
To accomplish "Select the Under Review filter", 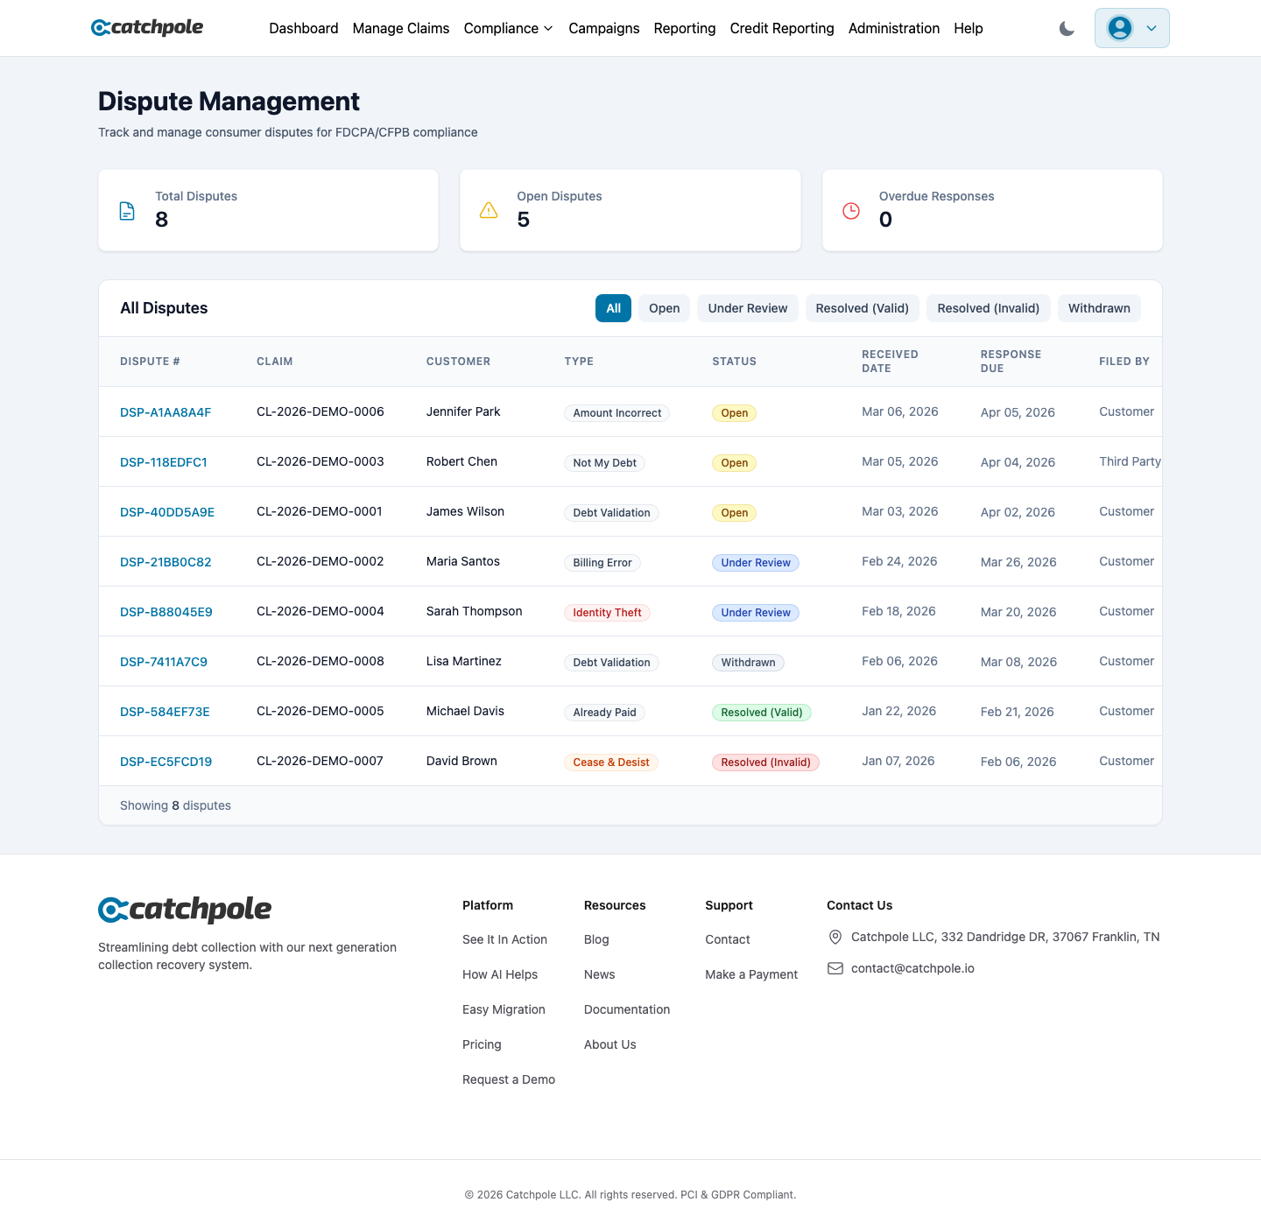I will [x=747, y=308].
